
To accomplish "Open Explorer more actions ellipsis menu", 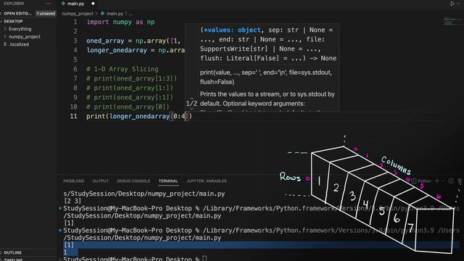I will (x=49, y=4).
